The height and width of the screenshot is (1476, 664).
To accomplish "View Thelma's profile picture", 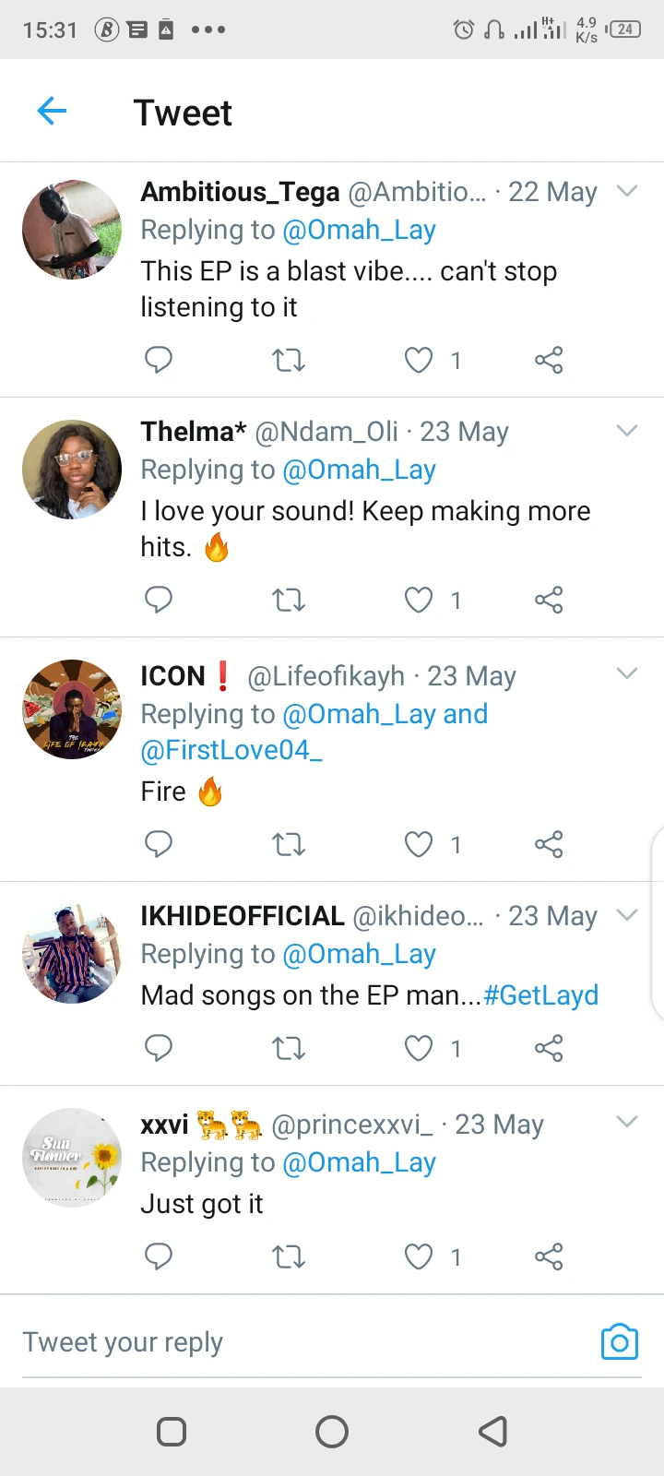I will [x=72, y=470].
